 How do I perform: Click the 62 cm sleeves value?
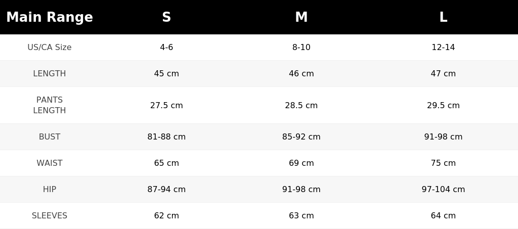tap(166, 215)
